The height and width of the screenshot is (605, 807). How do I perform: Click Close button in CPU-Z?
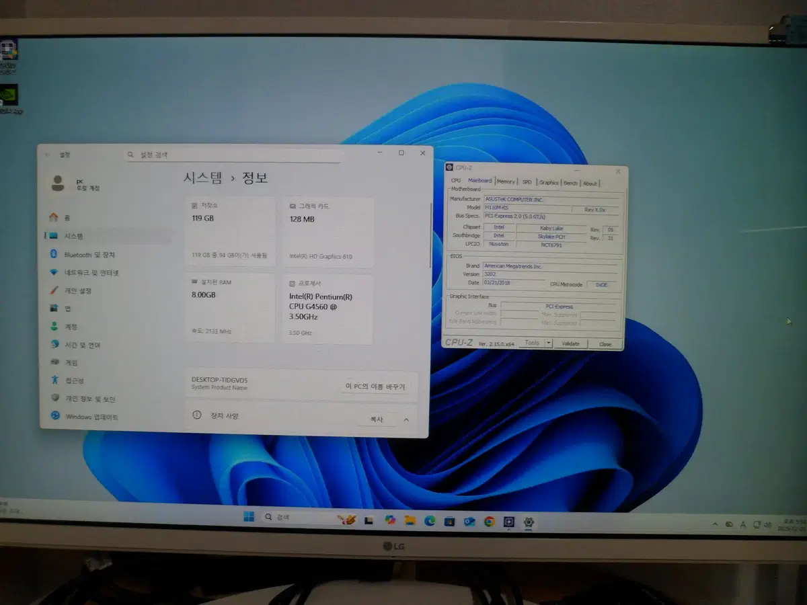pos(605,344)
